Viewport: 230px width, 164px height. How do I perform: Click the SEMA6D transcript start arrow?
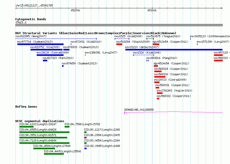[125, 113]
